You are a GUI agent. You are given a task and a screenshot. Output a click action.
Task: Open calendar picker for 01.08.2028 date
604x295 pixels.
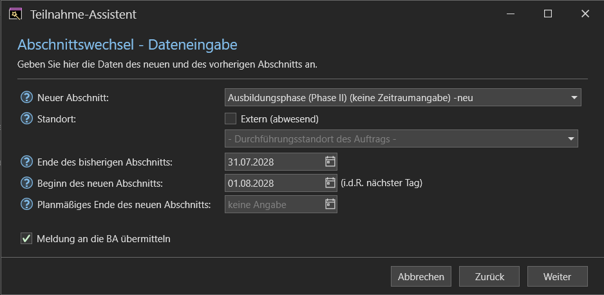coord(330,182)
